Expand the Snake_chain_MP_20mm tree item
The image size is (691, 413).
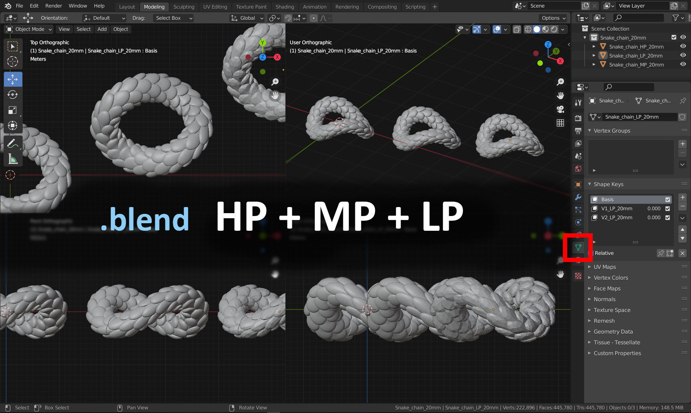click(x=594, y=64)
